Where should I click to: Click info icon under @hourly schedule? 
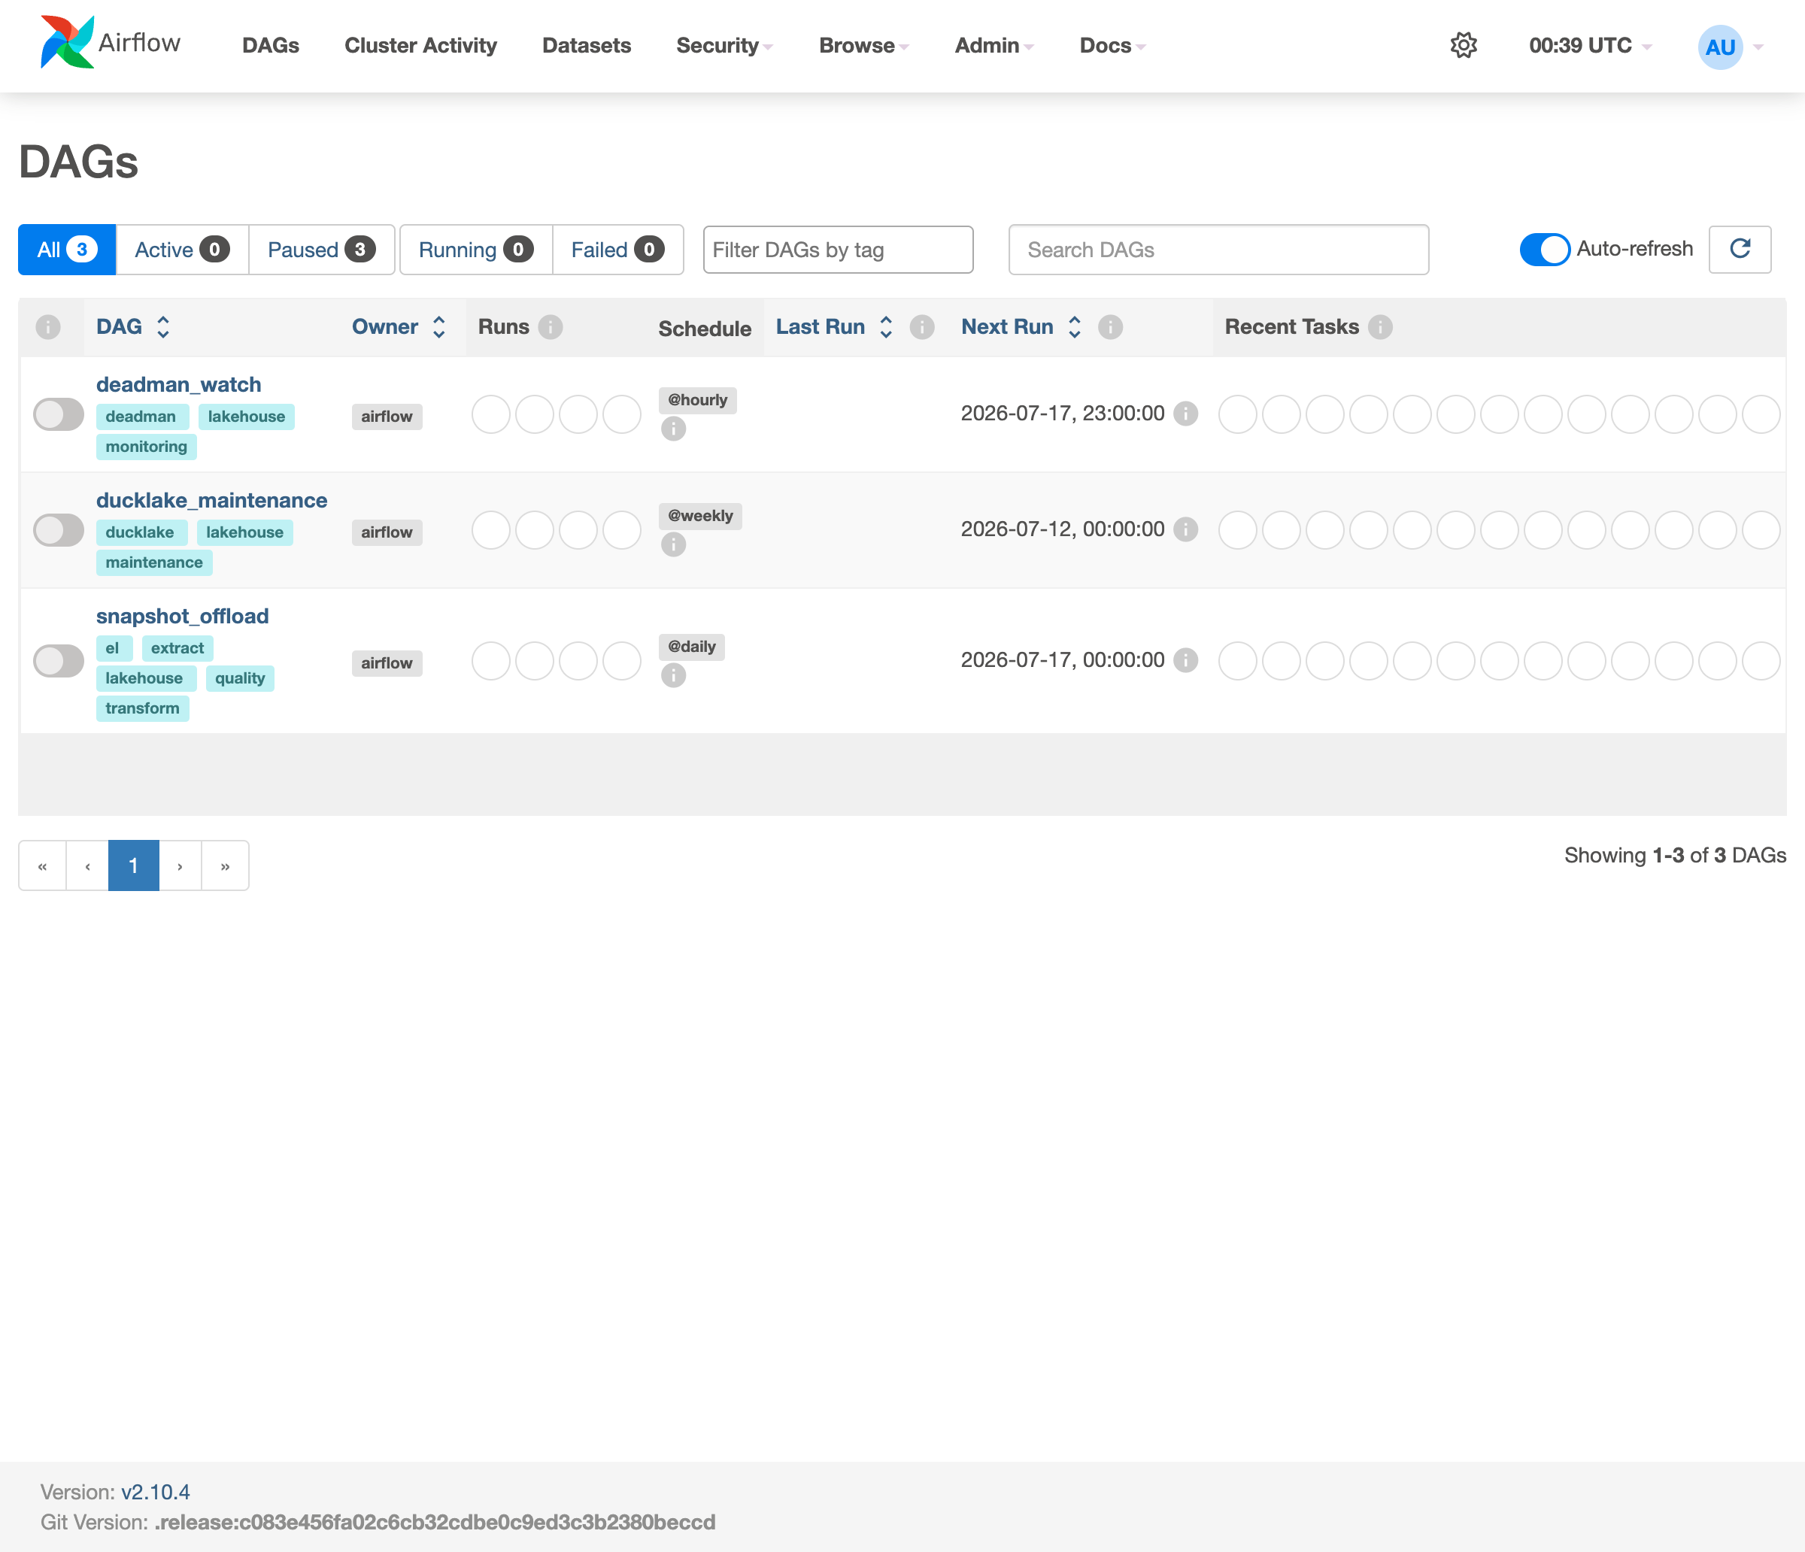click(673, 429)
